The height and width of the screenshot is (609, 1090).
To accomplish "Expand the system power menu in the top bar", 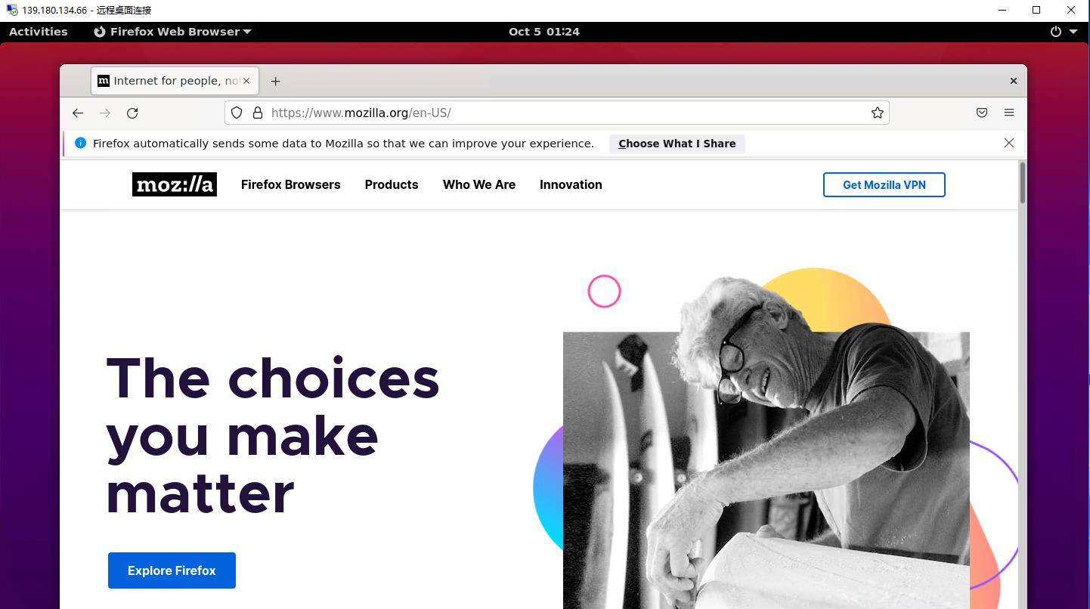I will tap(1064, 32).
